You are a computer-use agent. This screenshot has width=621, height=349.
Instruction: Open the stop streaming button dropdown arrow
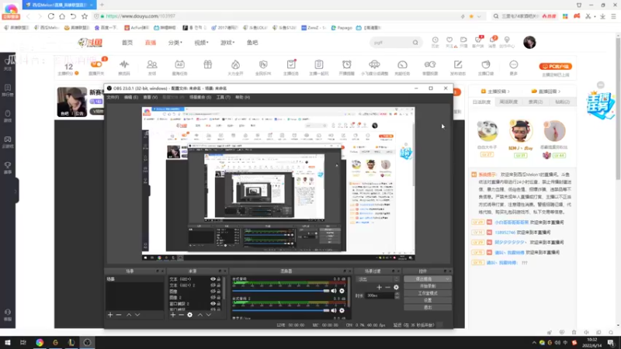(448, 279)
